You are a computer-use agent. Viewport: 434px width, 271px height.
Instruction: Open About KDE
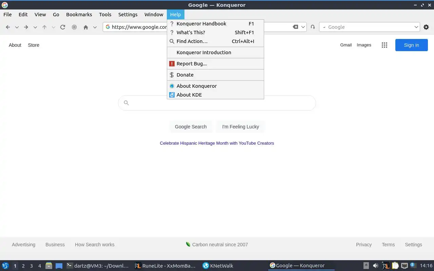click(215, 95)
